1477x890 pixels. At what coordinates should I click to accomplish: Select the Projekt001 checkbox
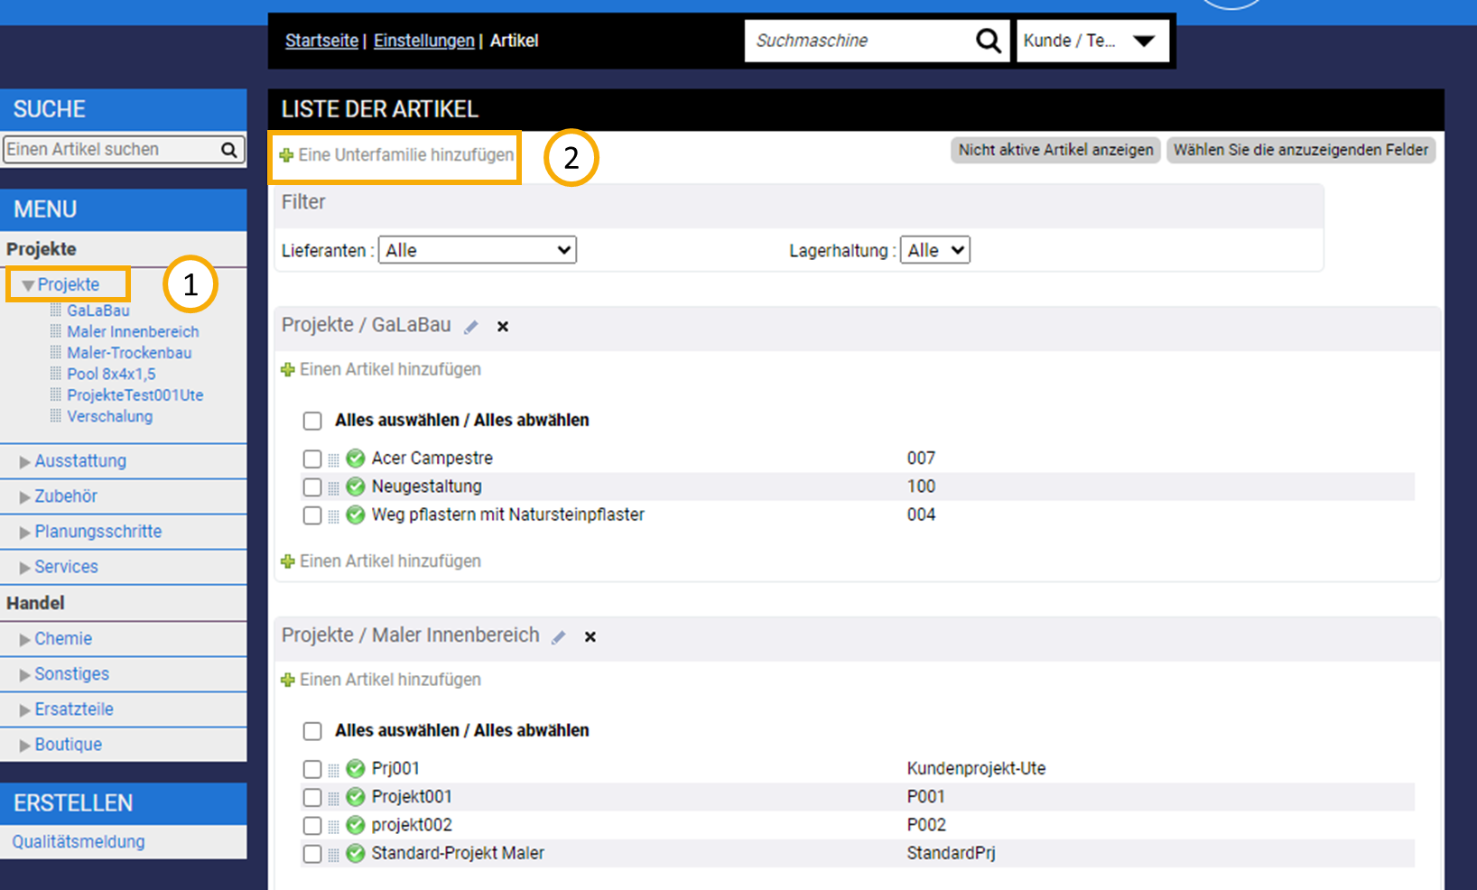[312, 798]
